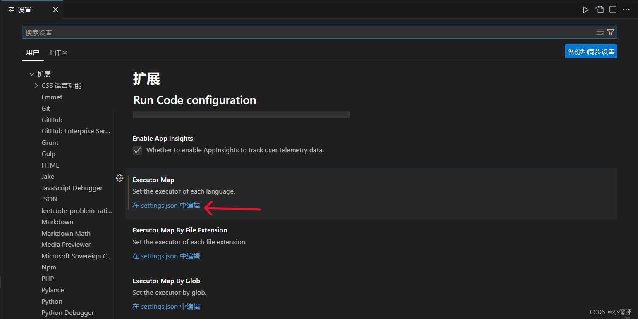Toggle AppInsights telemetry tracking off
The width and height of the screenshot is (638, 319).
click(137, 150)
